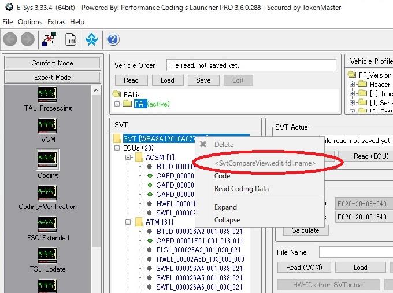The image size is (393, 293).
Task: Open the TSL-Update module icon
Action: [x=47, y=255]
